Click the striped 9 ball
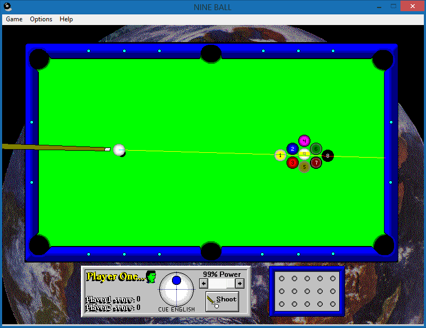Screen dimensions: 426x328 304,154
